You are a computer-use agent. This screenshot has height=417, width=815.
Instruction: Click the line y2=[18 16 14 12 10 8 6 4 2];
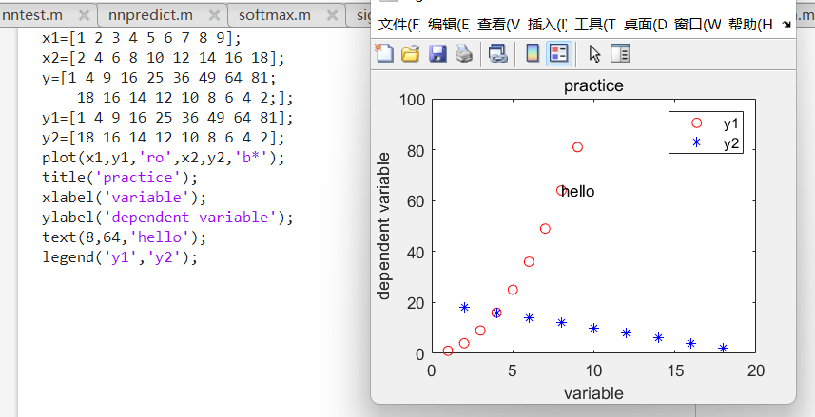pos(164,138)
